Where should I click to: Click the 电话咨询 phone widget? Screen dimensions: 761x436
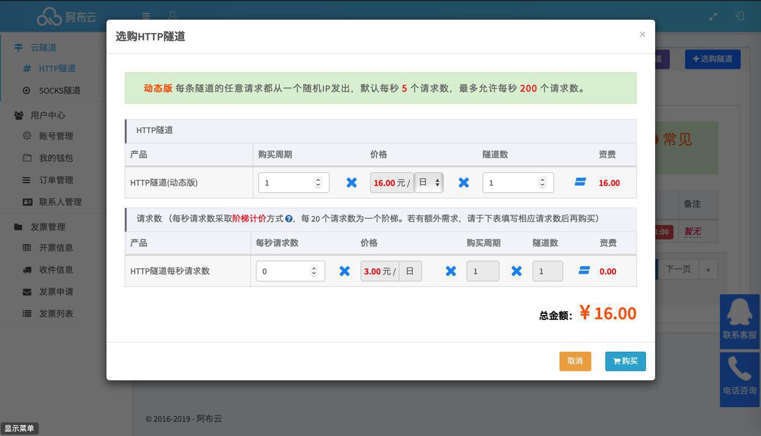tap(740, 379)
